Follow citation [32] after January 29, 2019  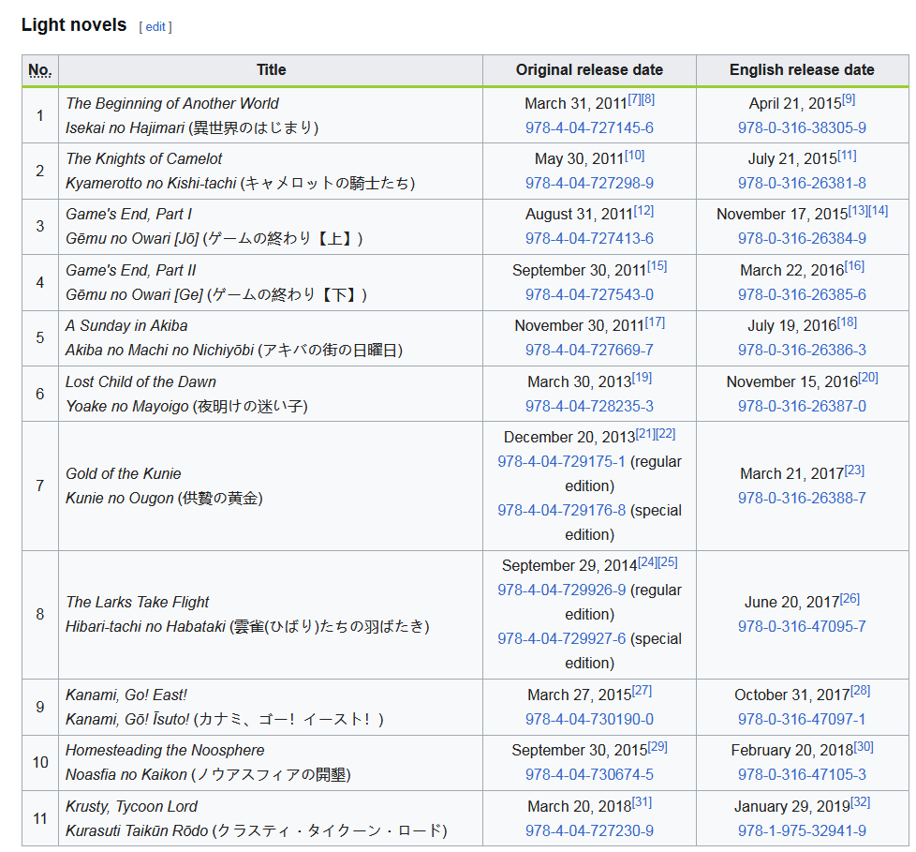click(861, 802)
